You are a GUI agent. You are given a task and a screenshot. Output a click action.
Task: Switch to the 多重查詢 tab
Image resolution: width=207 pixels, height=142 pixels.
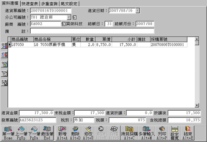click(x=50, y=4)
